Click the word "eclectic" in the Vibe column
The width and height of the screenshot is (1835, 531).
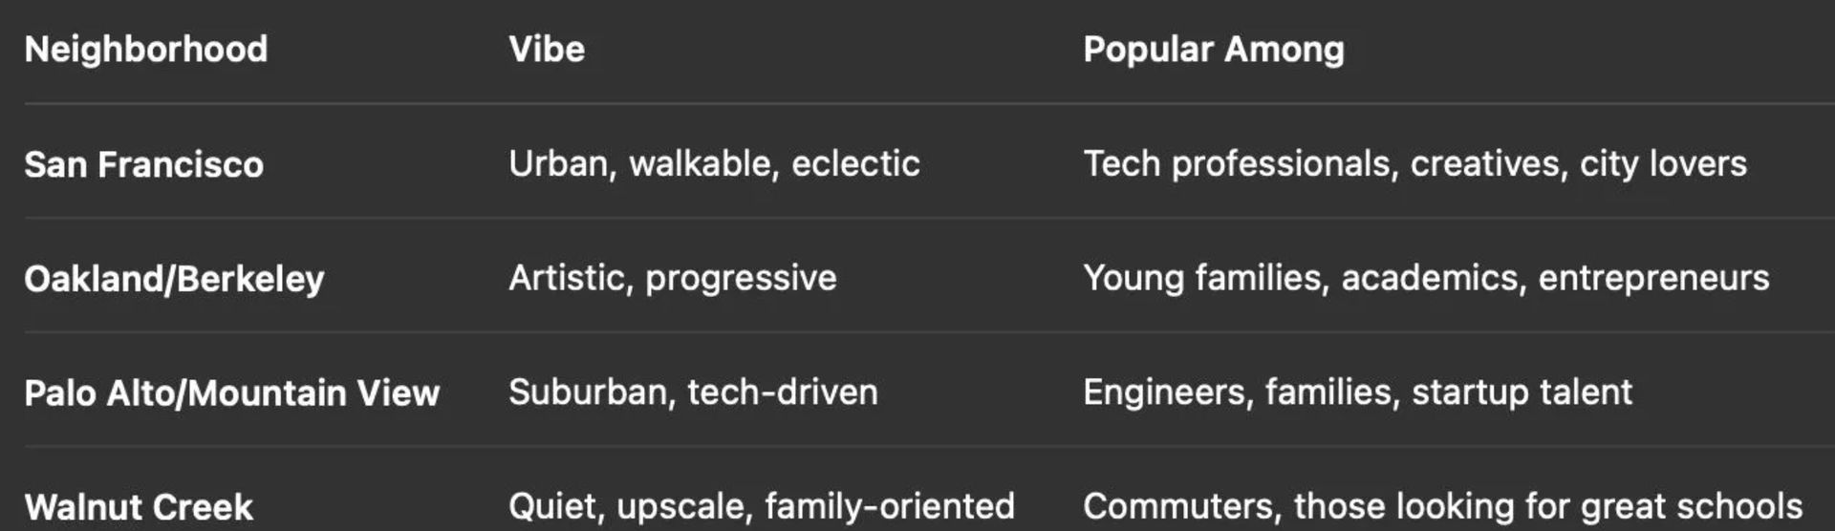[855, 164]
